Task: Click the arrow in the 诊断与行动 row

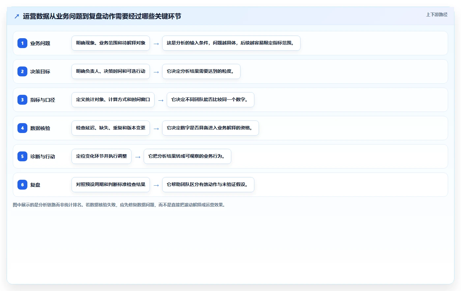Action: click(138, 157)
